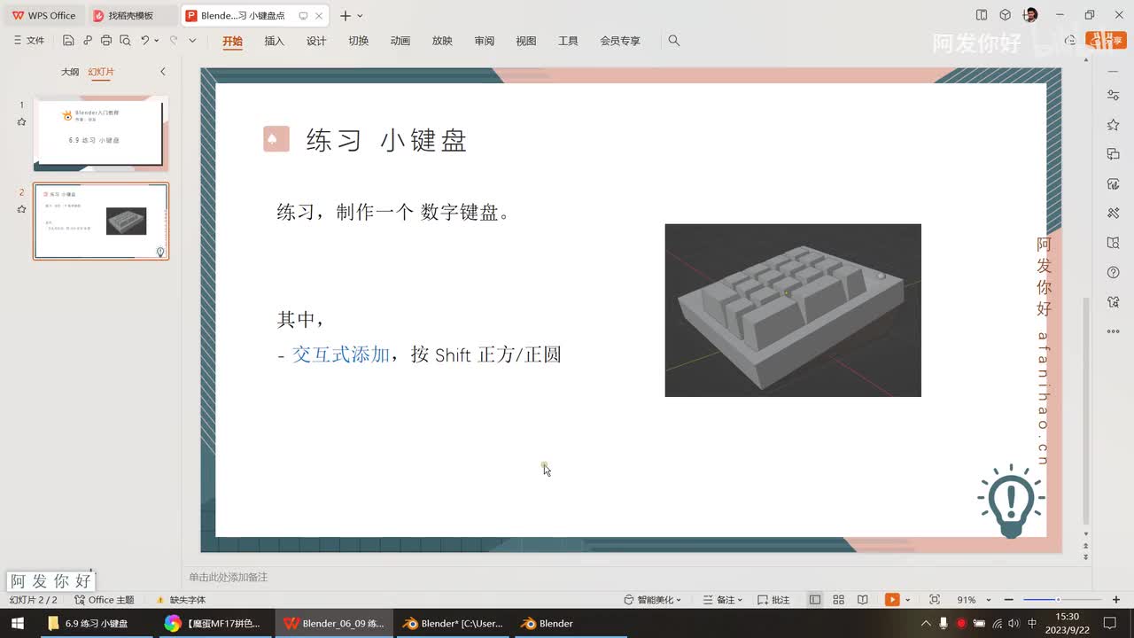The height and width of the screenshot is (638, 1134).
Task: Open print preview from the quick toolbar
Action: coord(125,41)
